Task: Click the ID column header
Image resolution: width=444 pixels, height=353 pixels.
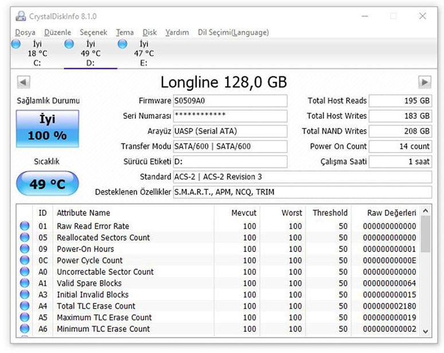Action: [x=42, y=213]
